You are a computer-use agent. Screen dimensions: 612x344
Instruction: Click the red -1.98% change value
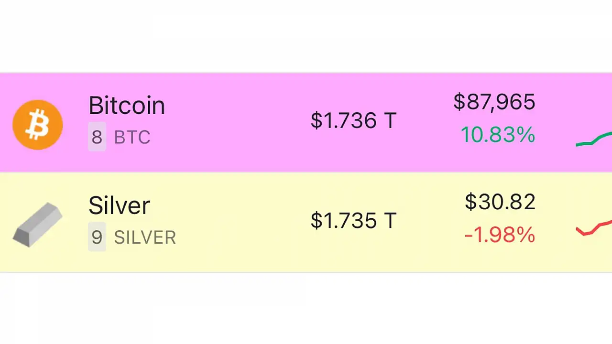[499, 235]
